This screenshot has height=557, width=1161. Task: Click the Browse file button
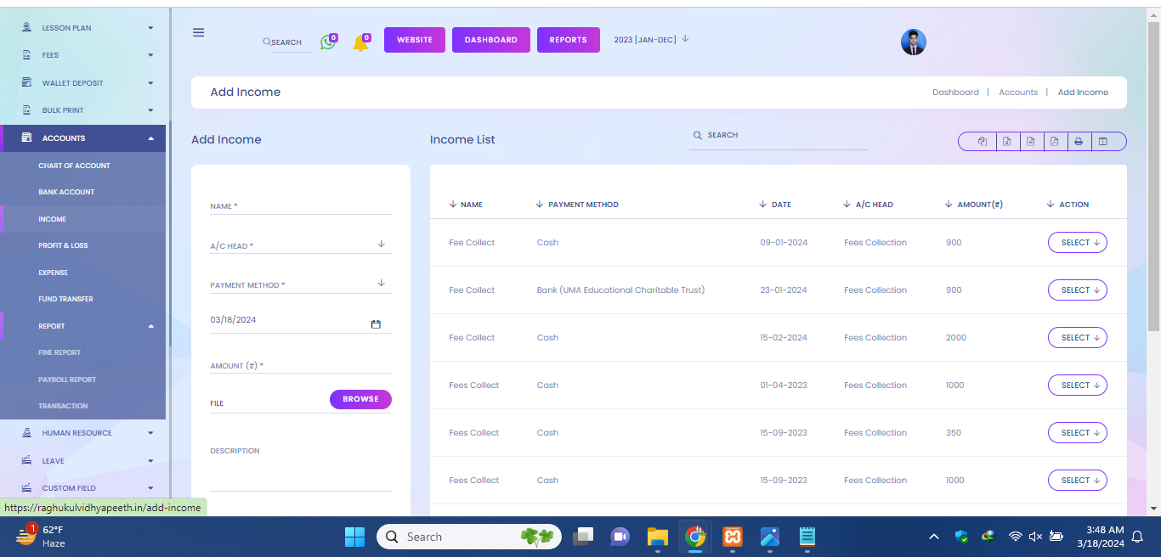coord(360,399)
